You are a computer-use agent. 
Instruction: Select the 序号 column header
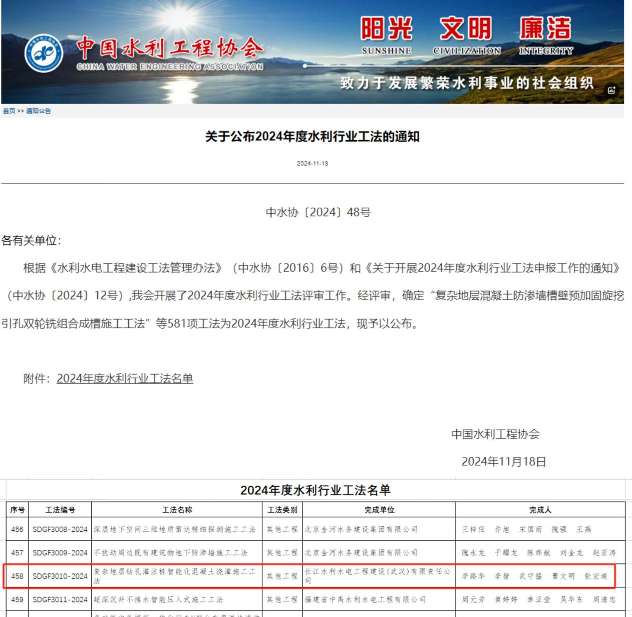click(17, 510)
